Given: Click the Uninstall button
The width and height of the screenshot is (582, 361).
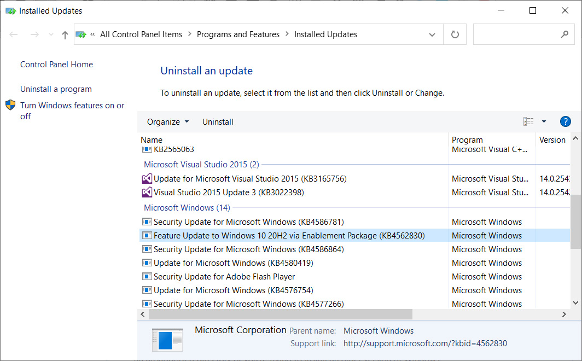Looking at the screenshot, I should 217,121.
